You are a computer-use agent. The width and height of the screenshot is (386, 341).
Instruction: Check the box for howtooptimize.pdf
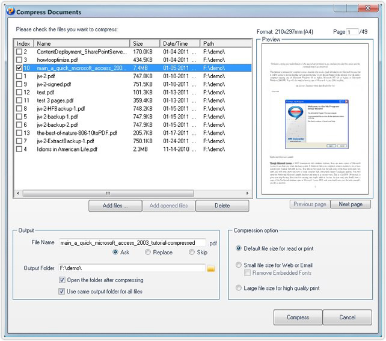pyautogui.click(x=19, y=60)
